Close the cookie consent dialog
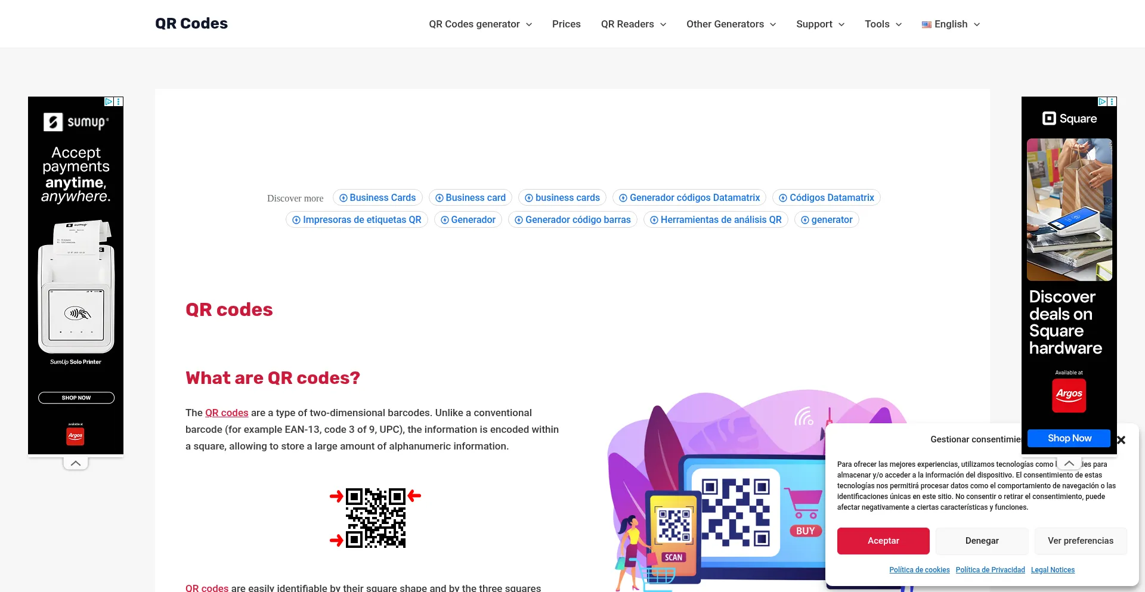The image size is (1145, 592). (x=1121, y=440)
